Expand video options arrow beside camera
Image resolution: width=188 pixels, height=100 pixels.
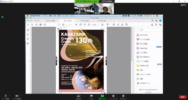tap(22, 96)
